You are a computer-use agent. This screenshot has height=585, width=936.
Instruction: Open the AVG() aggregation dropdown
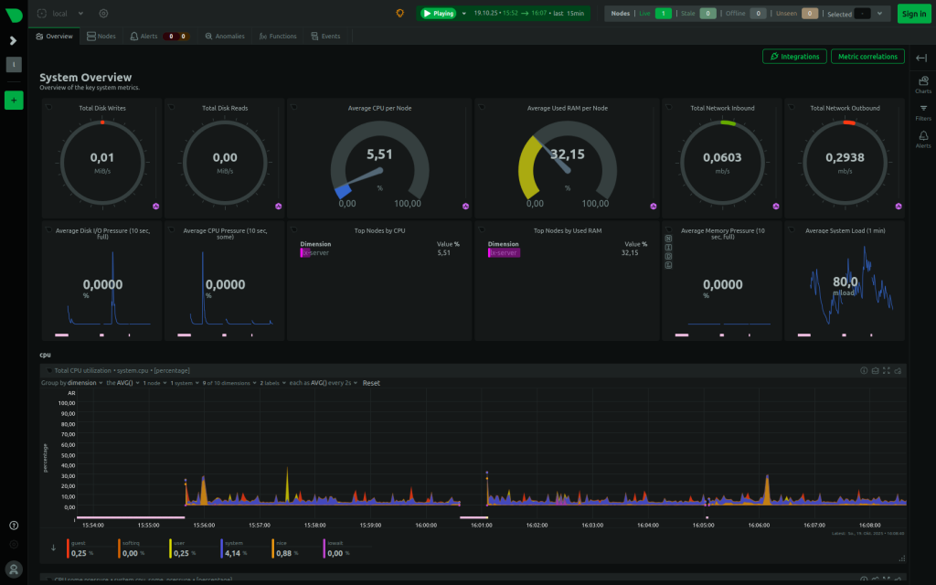point(125,383)
